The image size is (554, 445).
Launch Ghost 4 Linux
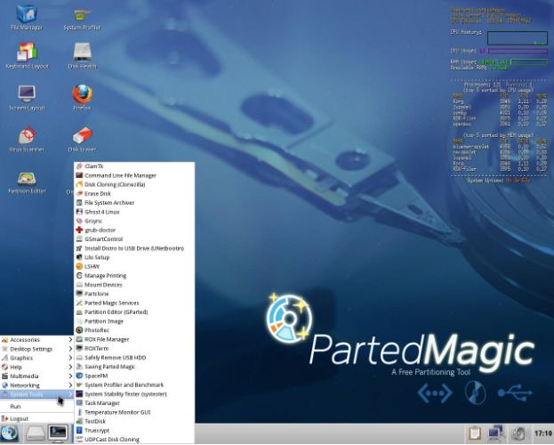tap(134, 212)
